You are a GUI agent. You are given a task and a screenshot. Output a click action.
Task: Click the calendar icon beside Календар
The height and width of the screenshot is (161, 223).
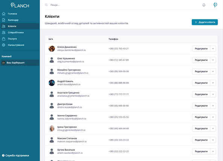coord(3,20)
